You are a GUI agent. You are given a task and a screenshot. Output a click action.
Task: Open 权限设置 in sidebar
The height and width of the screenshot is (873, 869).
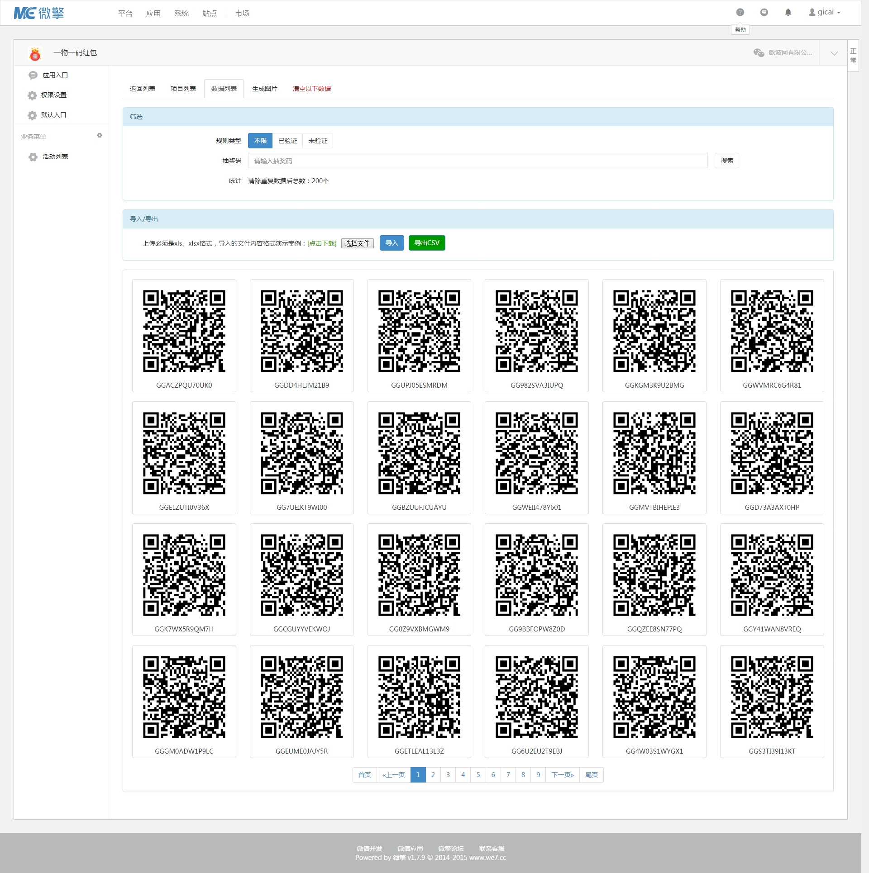[x=54, y=95]
